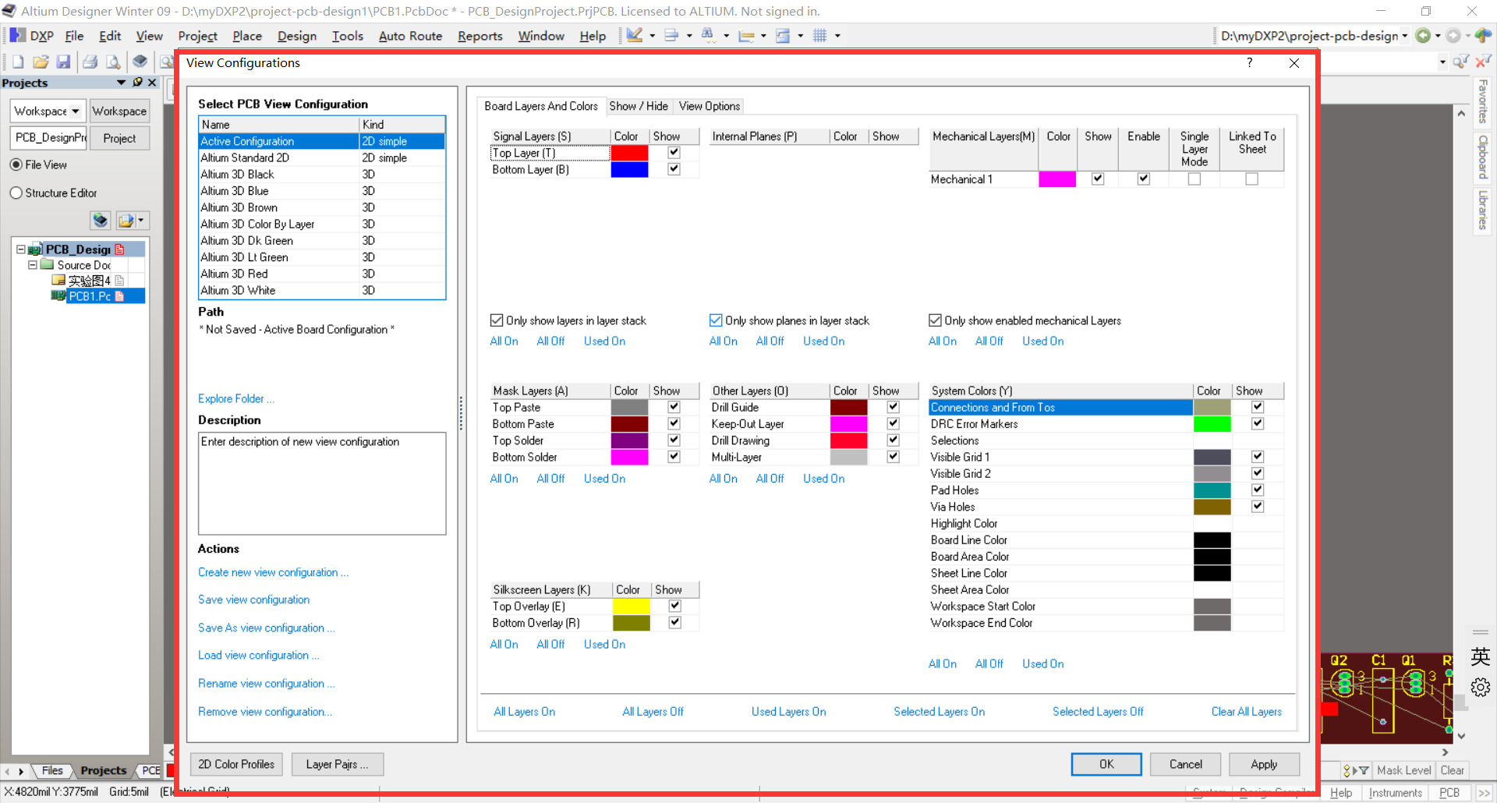Toggle Top Overlay (E) show checkbox
Screen dimensions: 1497x803
click(x=675, y=607)
